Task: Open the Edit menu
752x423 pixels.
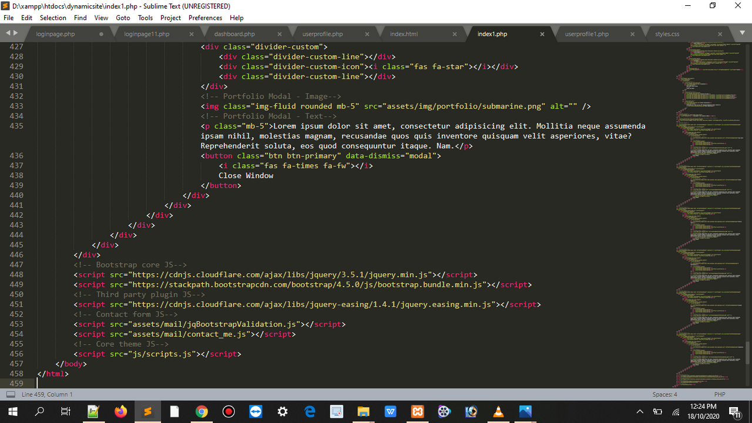Action: click(x=26, y=18)
